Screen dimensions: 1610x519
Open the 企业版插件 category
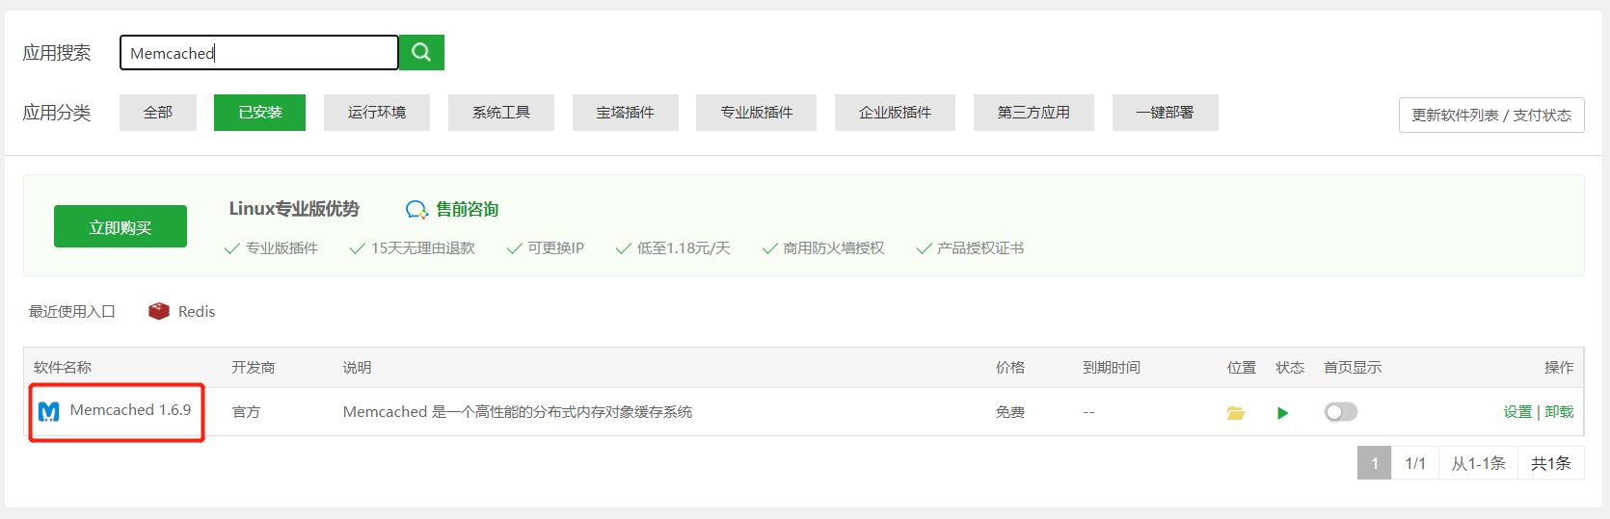click(896, 113)
